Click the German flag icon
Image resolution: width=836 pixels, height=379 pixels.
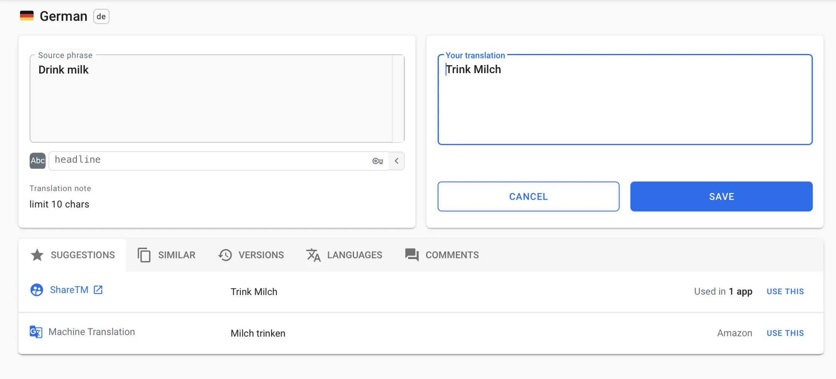click(x=27, y=16)
